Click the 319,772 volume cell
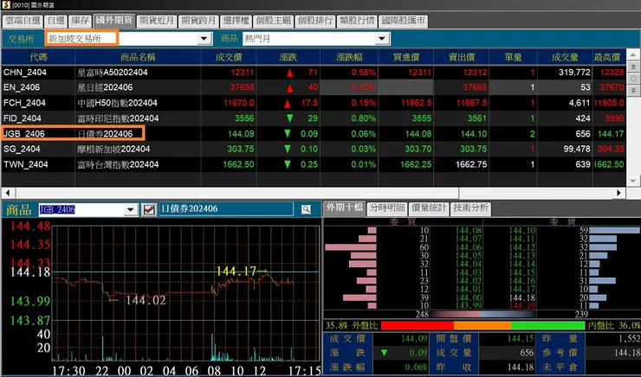Screen dimensions: 641x377 [574, 73]
